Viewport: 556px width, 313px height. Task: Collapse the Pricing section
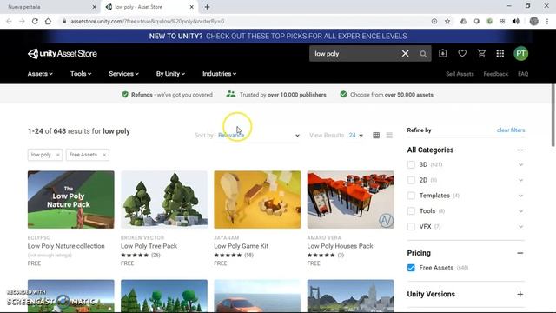(520, 253)
